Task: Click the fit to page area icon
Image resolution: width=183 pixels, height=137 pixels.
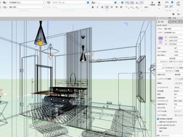Action: pyautogui.click(x=166, y=6)
